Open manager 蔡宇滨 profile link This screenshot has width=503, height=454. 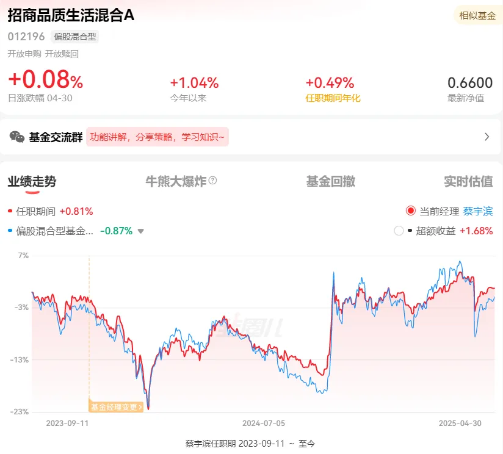tap(477, 211)
